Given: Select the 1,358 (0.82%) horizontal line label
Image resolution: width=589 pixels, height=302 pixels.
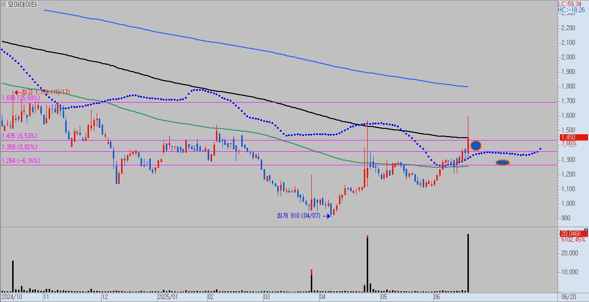Looking at the screenshot, I should (19, 147).
